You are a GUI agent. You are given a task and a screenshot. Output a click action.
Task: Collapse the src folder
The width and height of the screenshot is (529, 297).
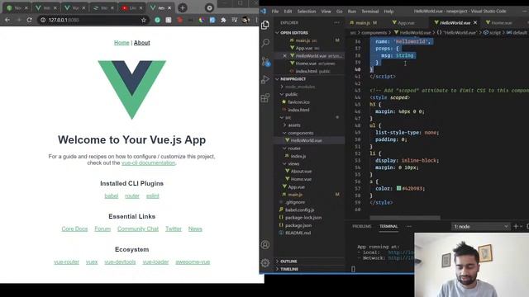[x=286, y=117]
